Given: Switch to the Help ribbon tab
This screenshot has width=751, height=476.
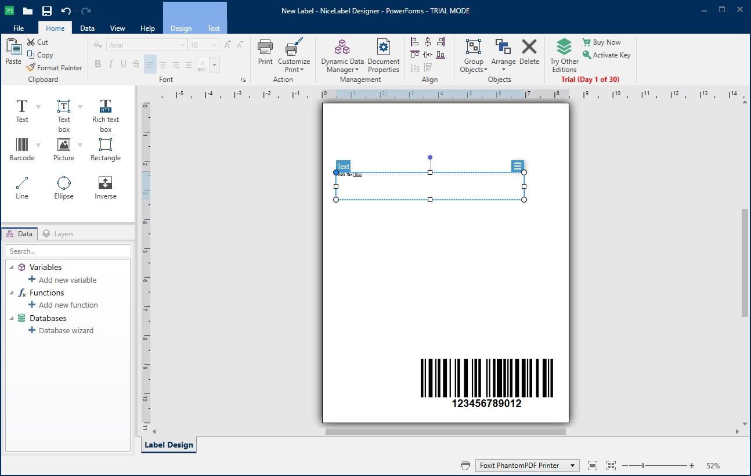Looking at the screenshot, I should click(x=148, y=28).
